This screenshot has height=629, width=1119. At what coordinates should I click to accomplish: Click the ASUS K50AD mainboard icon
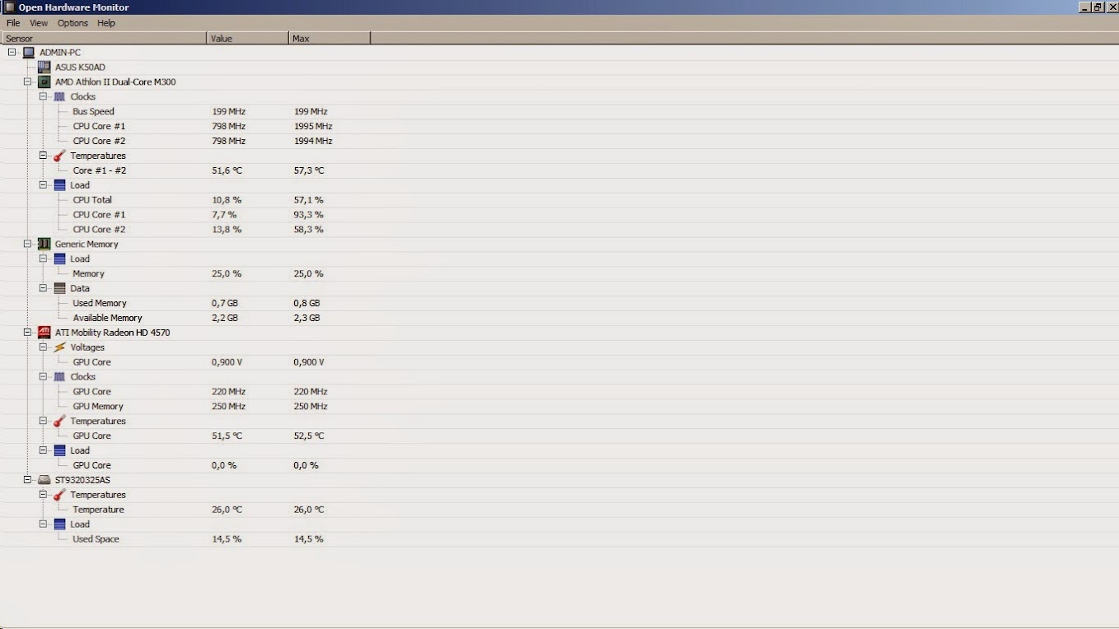click(44, 68)
